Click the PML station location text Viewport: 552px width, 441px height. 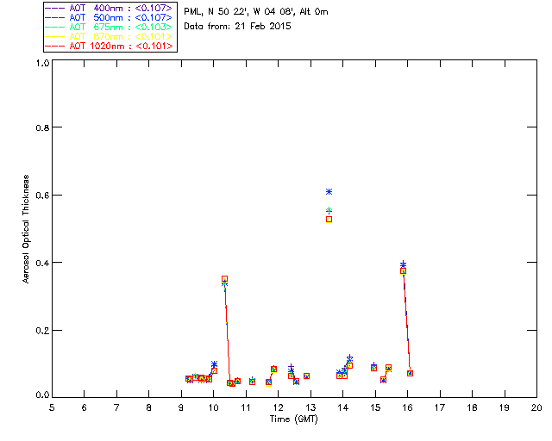(x=256, y=12)
